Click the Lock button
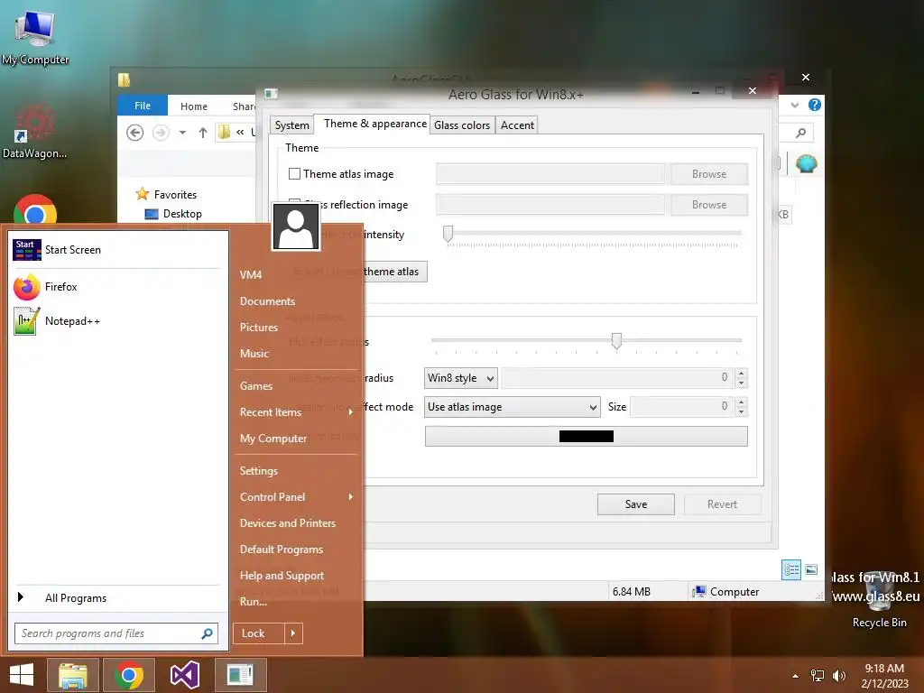This screenshot has width=924, height=693. point(259,633)
